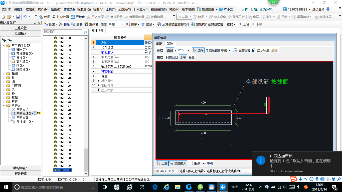
Task: Click the collapse-all minus icon in navigator
Action: point(9,40)
